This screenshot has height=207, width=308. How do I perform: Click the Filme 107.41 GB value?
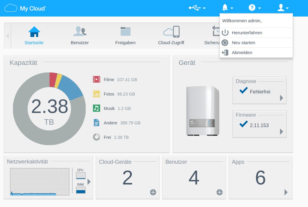(127, 80)
